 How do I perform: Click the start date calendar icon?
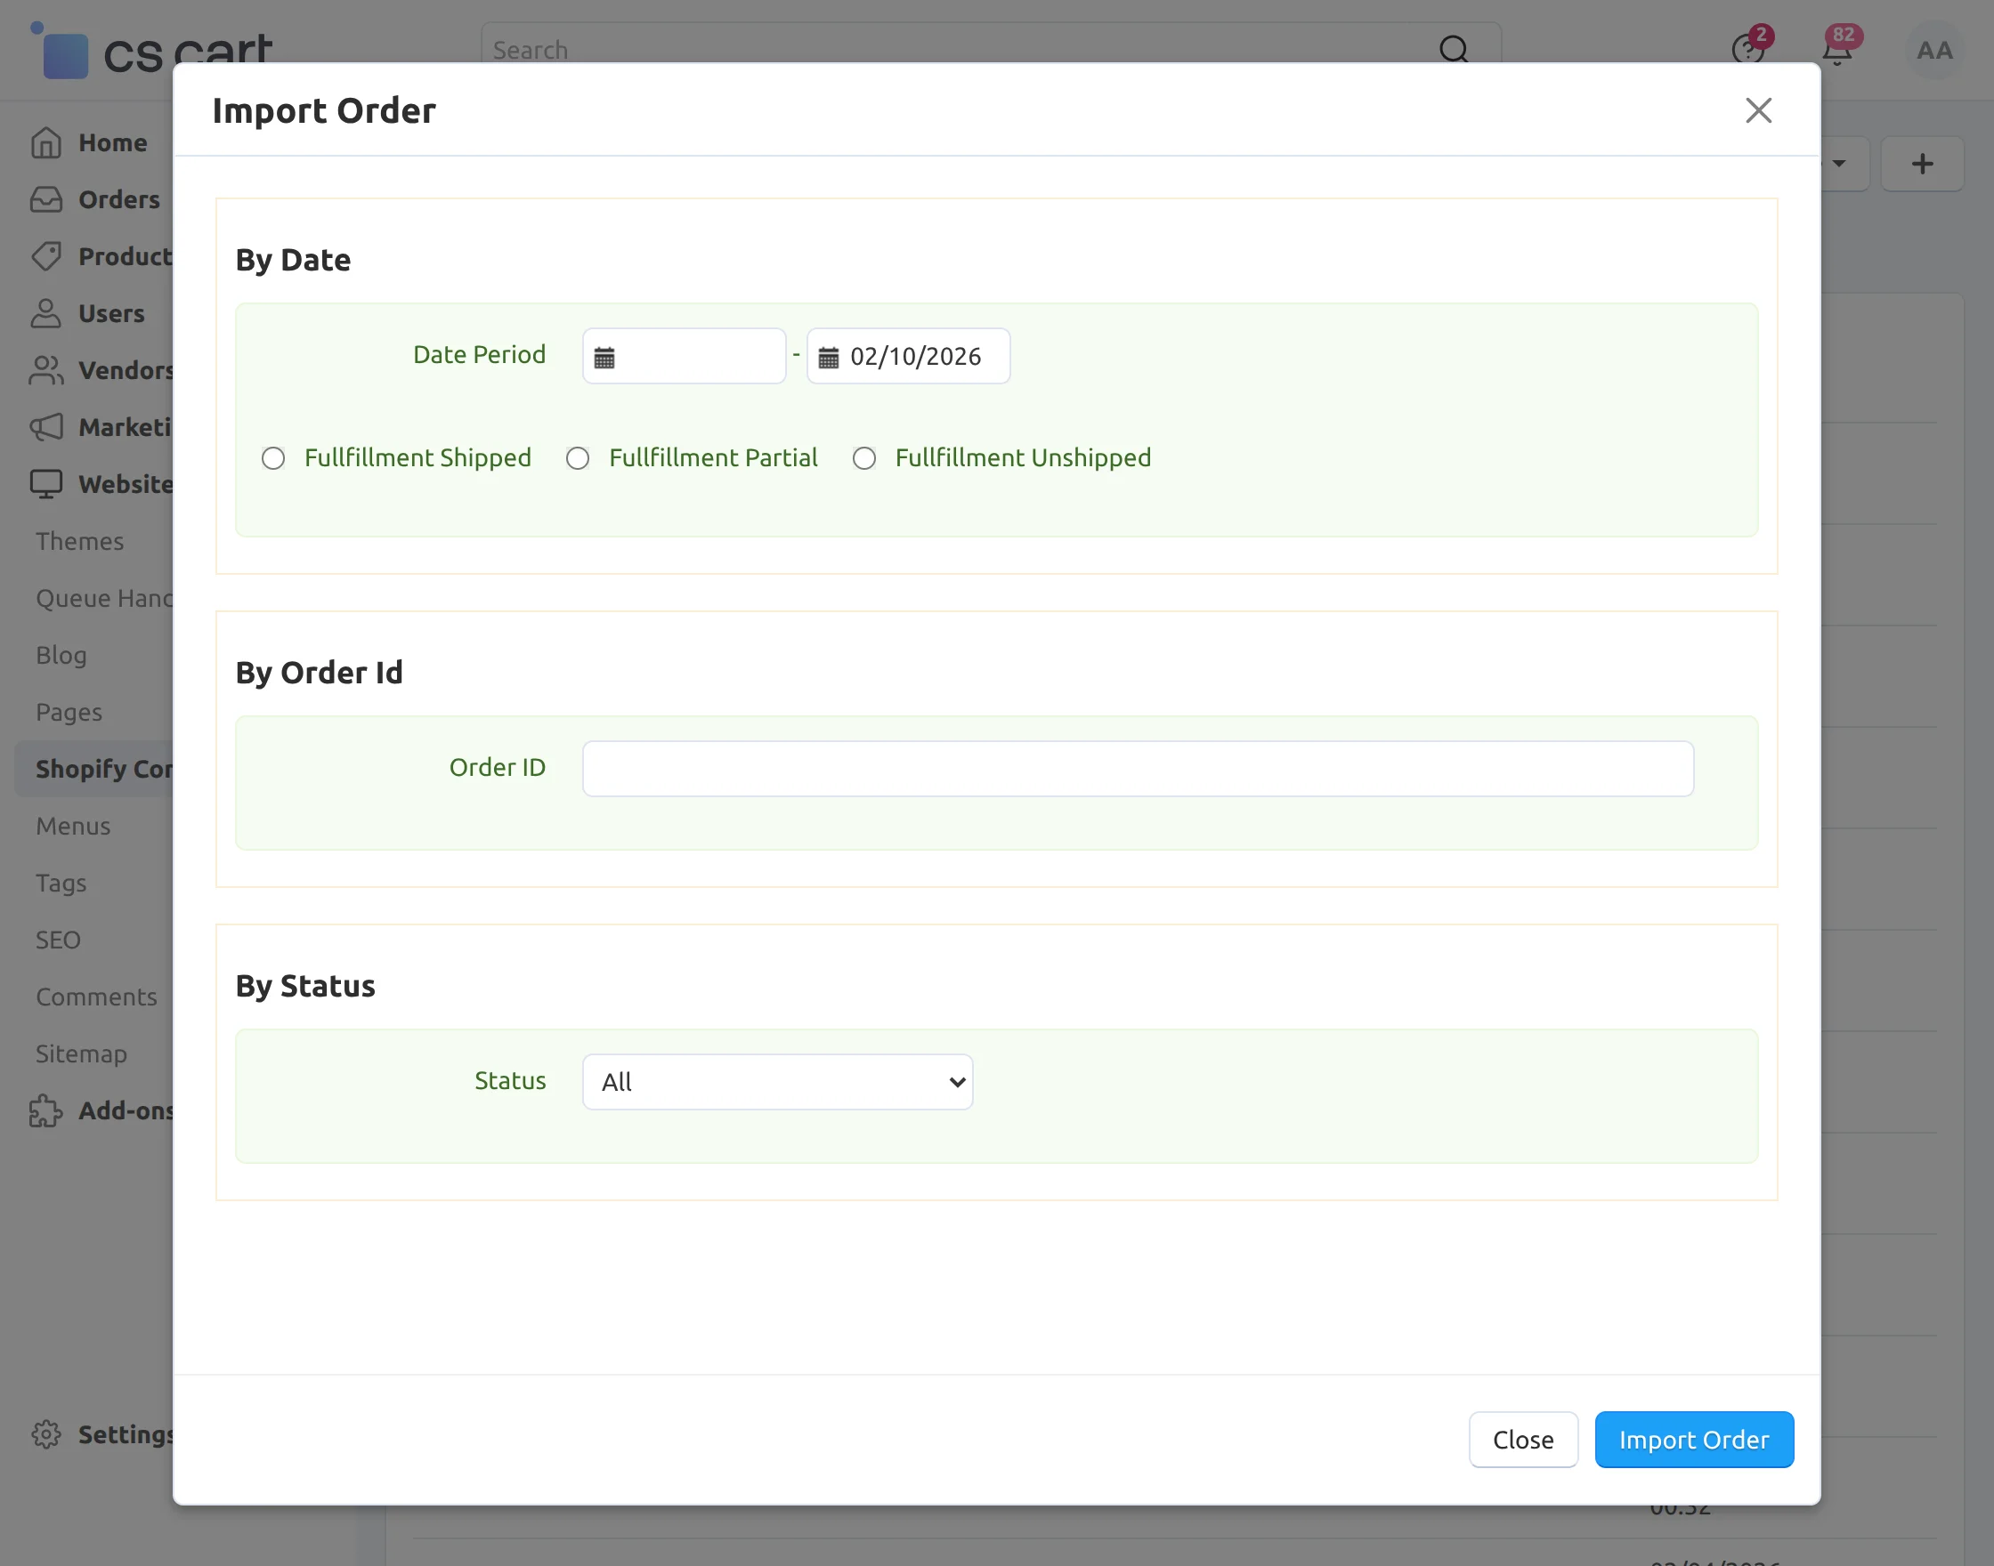click(x=604, y=358)
